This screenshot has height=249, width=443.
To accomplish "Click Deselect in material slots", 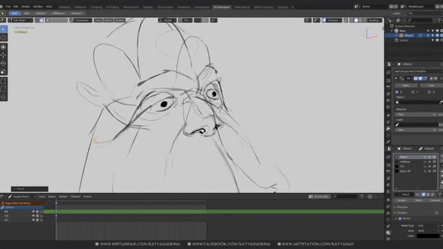I will click(435, 201).
